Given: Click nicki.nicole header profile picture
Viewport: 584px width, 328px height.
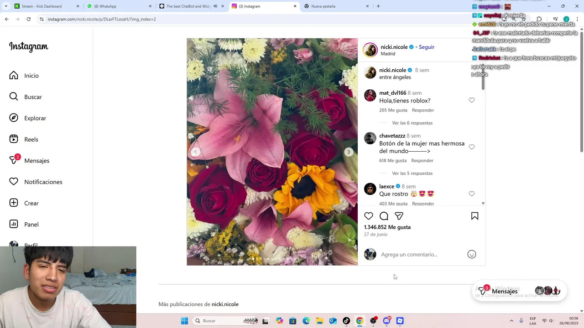Looking at the screenshot, I should coord(370,50).
